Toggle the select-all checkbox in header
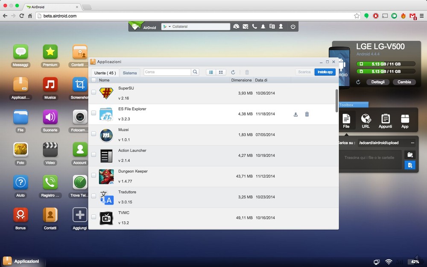 coord(94,80)
